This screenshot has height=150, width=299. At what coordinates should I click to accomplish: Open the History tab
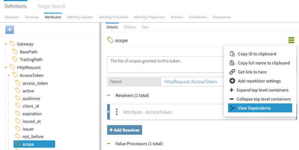tap(130, 27)
